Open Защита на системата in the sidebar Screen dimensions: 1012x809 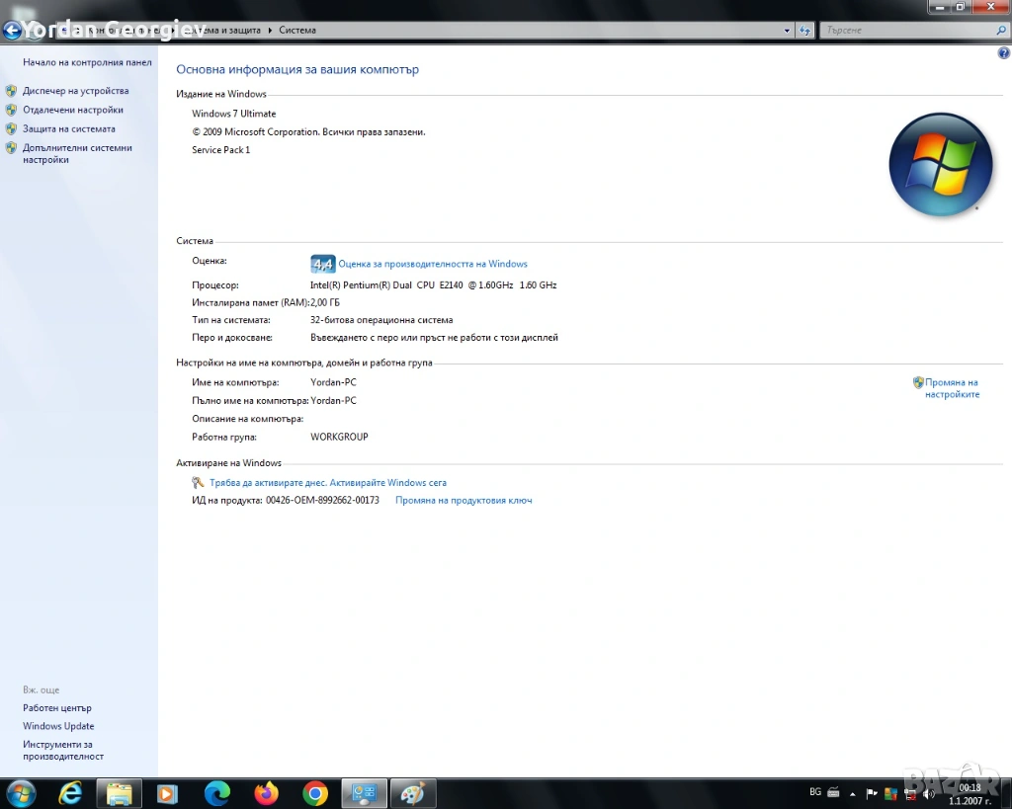click(68, 128)
